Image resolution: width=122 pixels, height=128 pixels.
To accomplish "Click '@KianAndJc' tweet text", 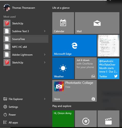I will [106, 61].
